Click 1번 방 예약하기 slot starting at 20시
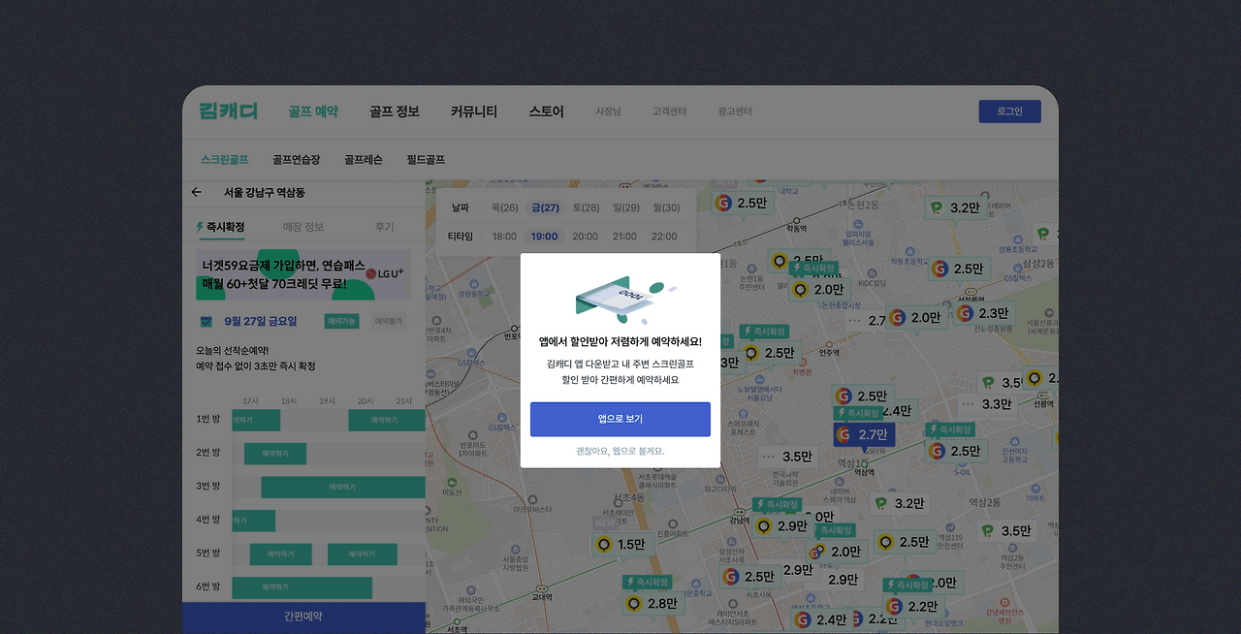 click(386, 420)
